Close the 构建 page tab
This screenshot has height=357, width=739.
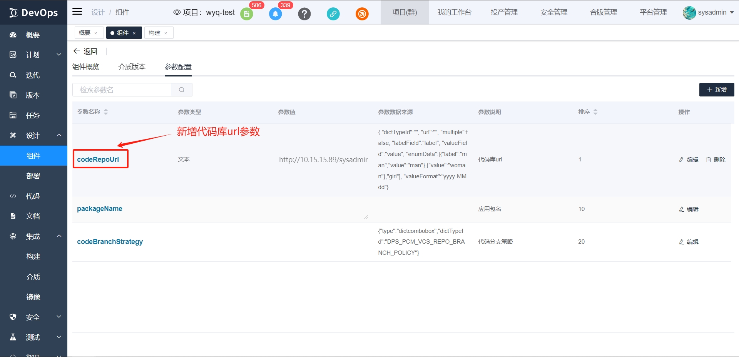coord(166,33)
